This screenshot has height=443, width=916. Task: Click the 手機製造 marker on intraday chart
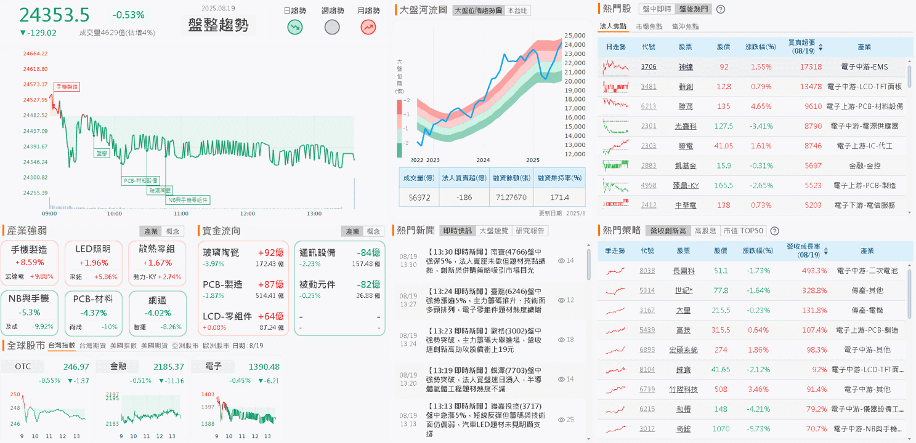(x=67, y=87)
